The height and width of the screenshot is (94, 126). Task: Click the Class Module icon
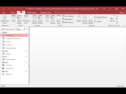tap(117, 19)
